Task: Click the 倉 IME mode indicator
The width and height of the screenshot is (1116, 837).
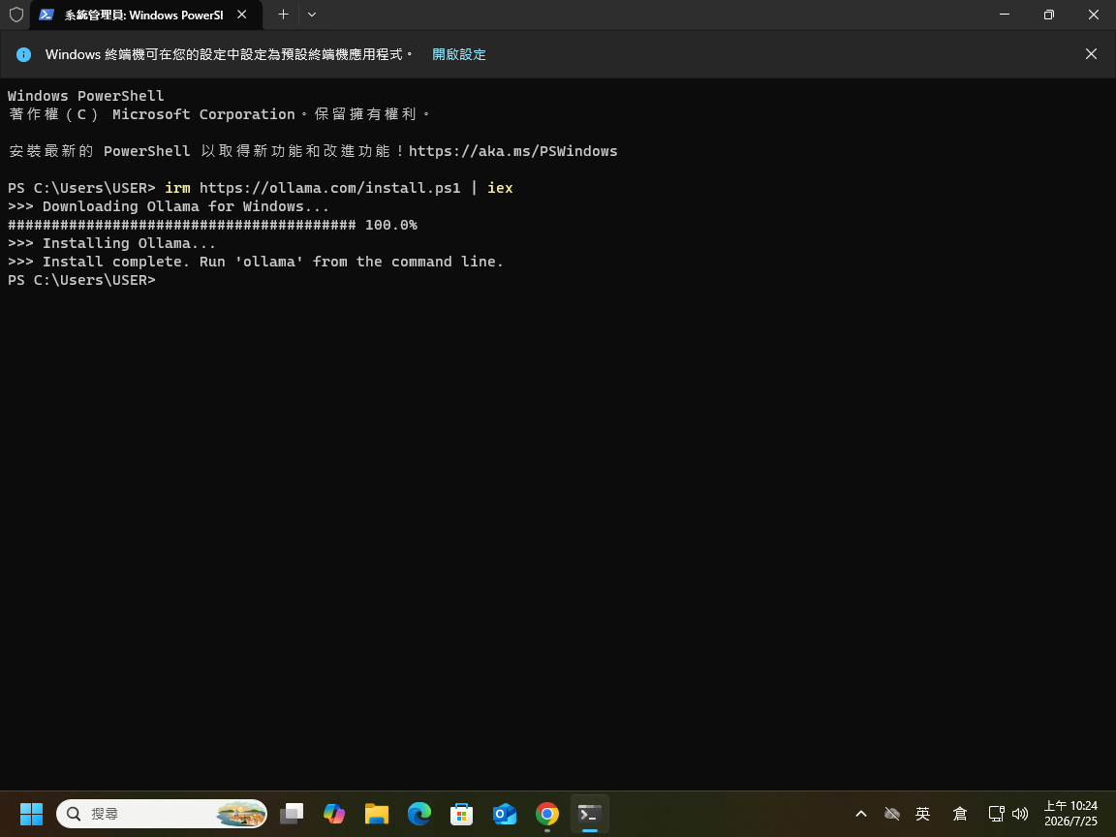Action: [x=959, y=814]
